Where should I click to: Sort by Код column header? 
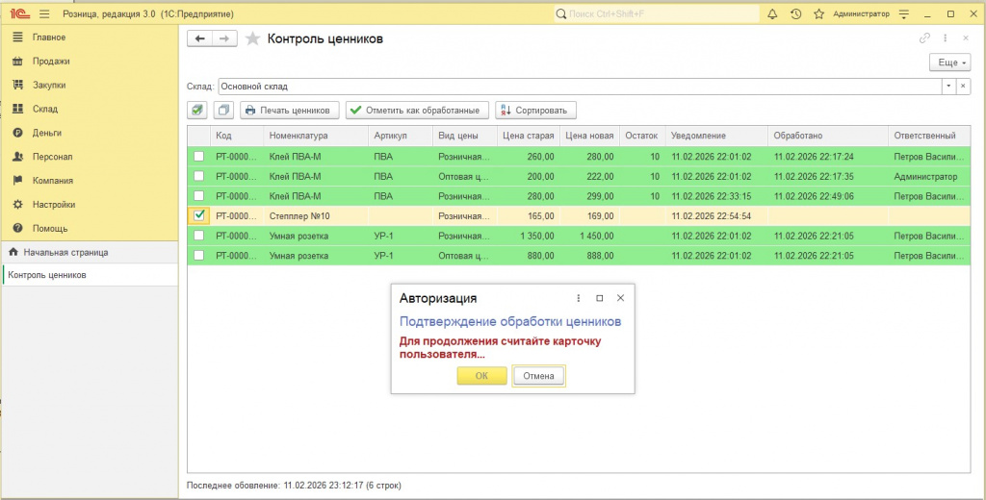pos(238,136)
